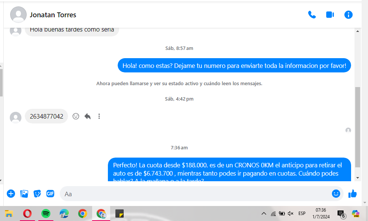
Task: Open emoji picker in message box
Action: pos(336,194)
